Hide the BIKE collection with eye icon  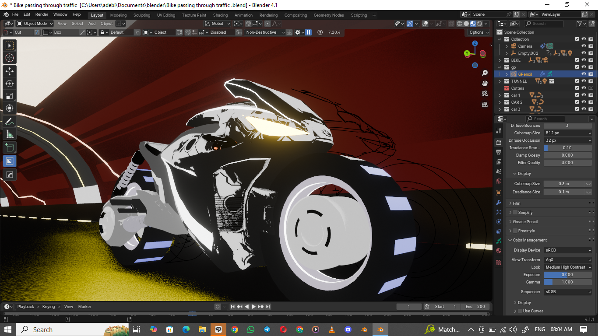click(x=584, y=60)
